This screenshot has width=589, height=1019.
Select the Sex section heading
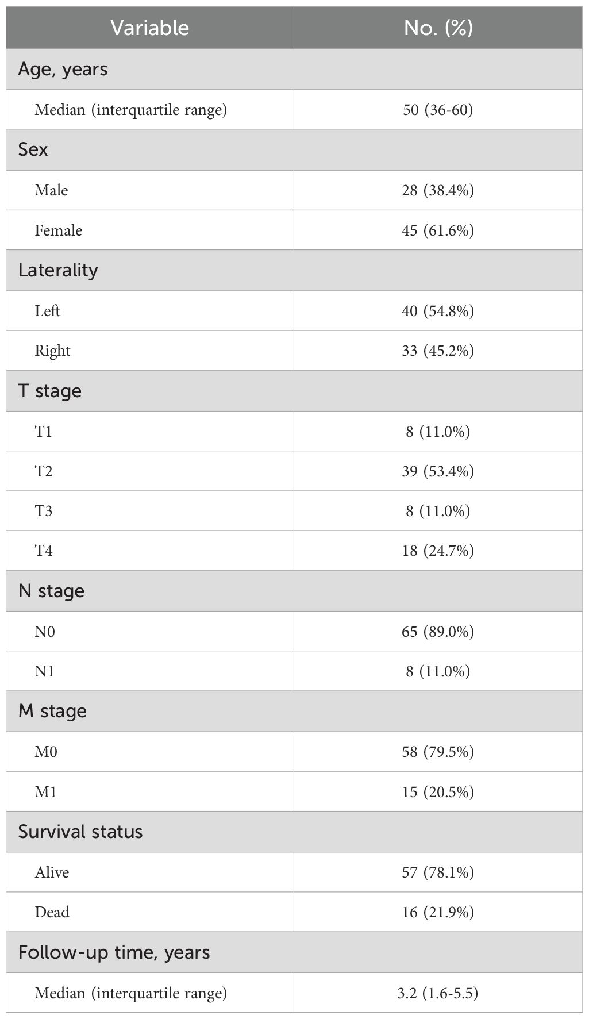pos(33,149)
